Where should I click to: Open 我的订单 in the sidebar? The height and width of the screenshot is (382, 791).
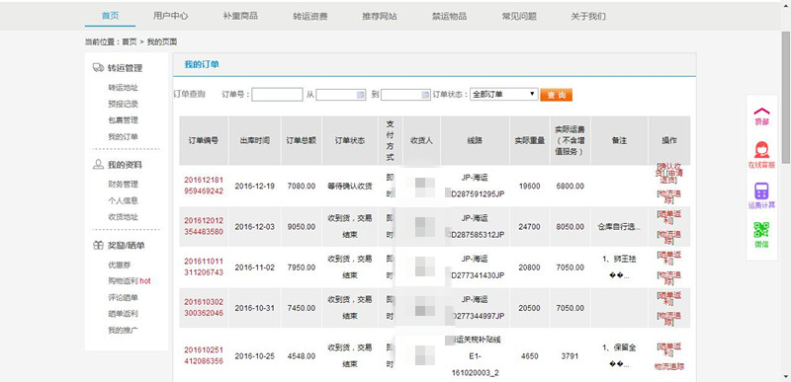coord(123,136)
